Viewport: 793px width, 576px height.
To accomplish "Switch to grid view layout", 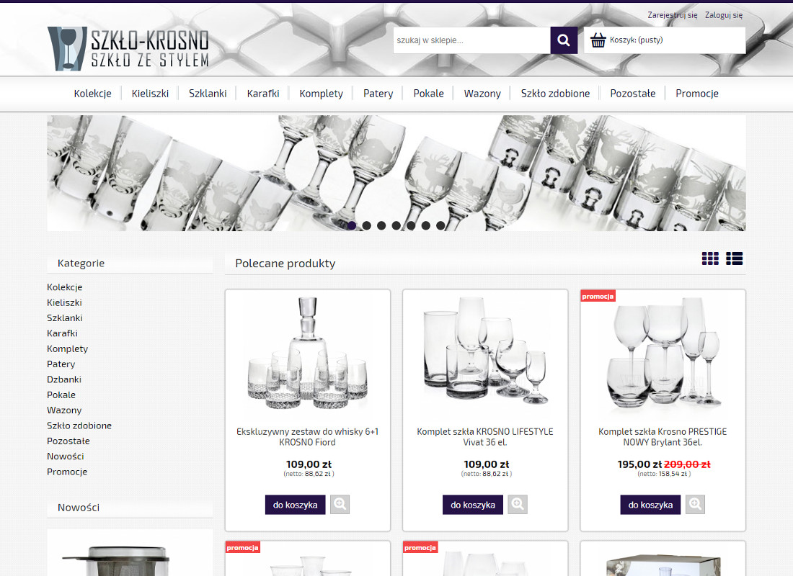I will click(x=710, y=258).
